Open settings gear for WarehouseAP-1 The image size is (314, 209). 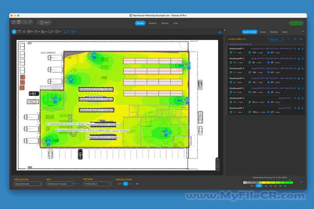coord(299,48)
